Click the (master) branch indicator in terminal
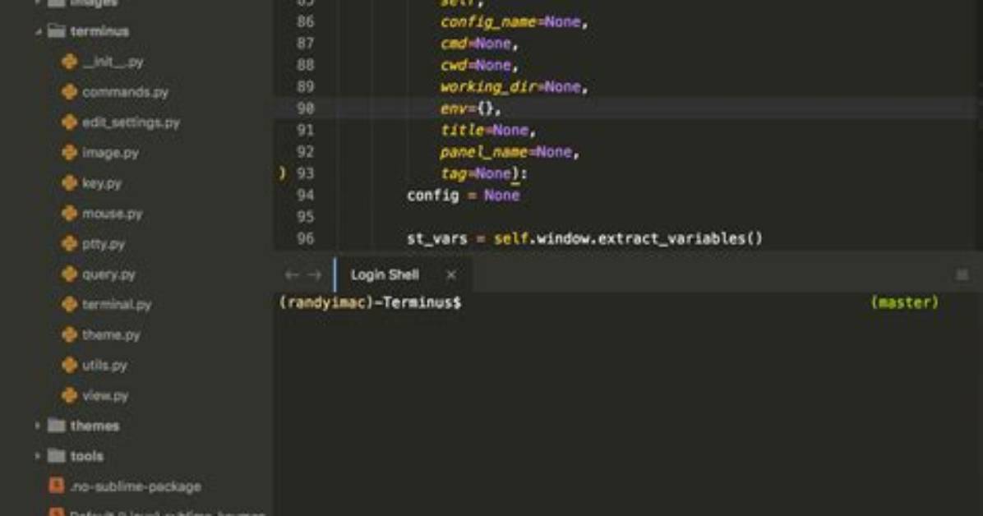 [905, 303]
